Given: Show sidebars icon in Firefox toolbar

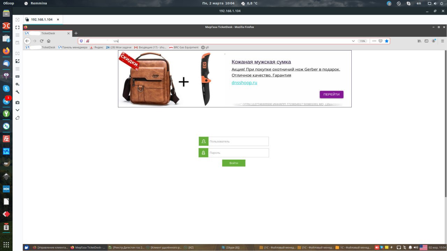Looking at the screenshot, I should (x=426, y=41).
